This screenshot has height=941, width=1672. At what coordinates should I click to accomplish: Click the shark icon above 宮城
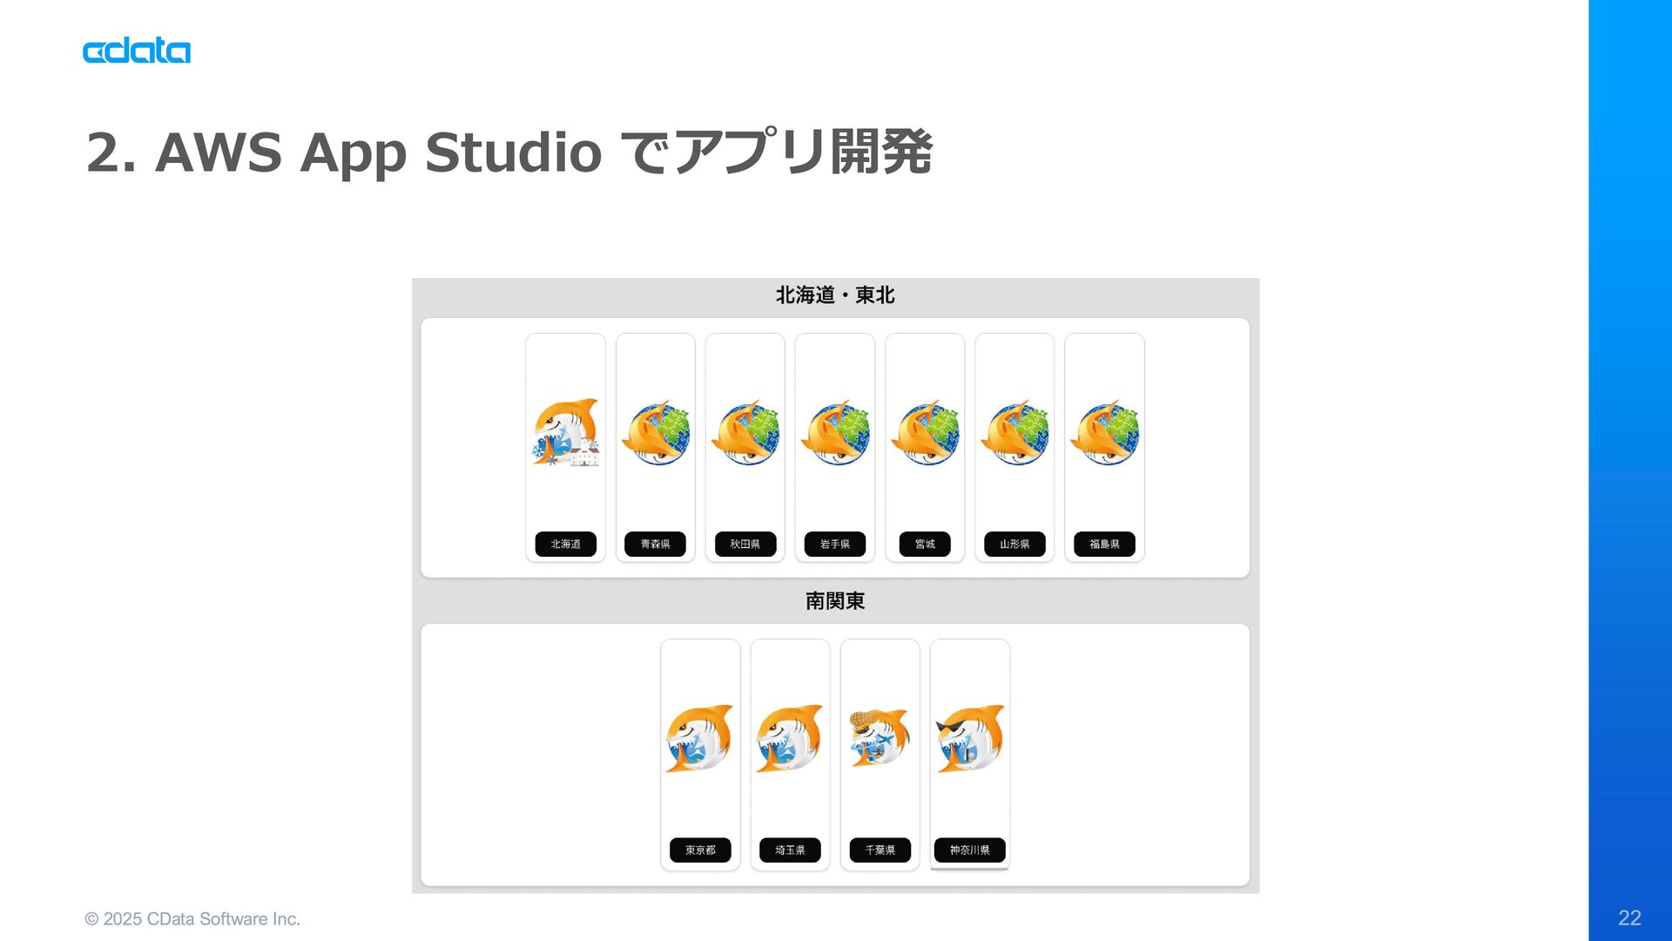[925, 433]
